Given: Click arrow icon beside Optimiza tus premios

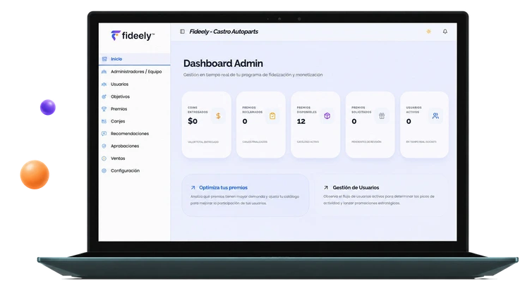Looking at the screenshot, I should [193, 188].
